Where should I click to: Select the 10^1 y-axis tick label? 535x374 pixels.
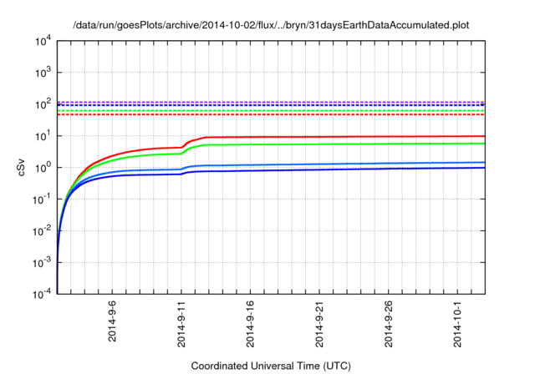(43, 135)
